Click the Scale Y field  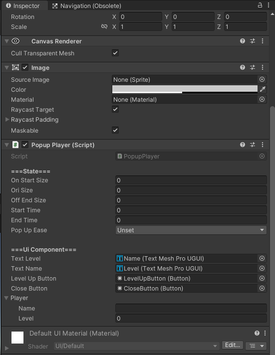(x=193, y=27)
